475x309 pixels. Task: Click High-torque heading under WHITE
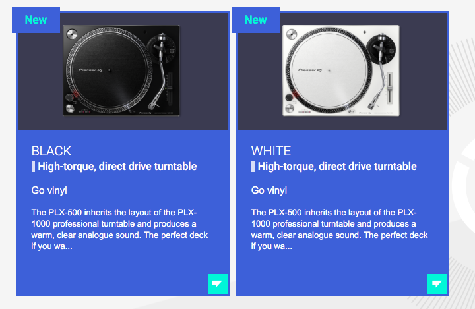337,167
